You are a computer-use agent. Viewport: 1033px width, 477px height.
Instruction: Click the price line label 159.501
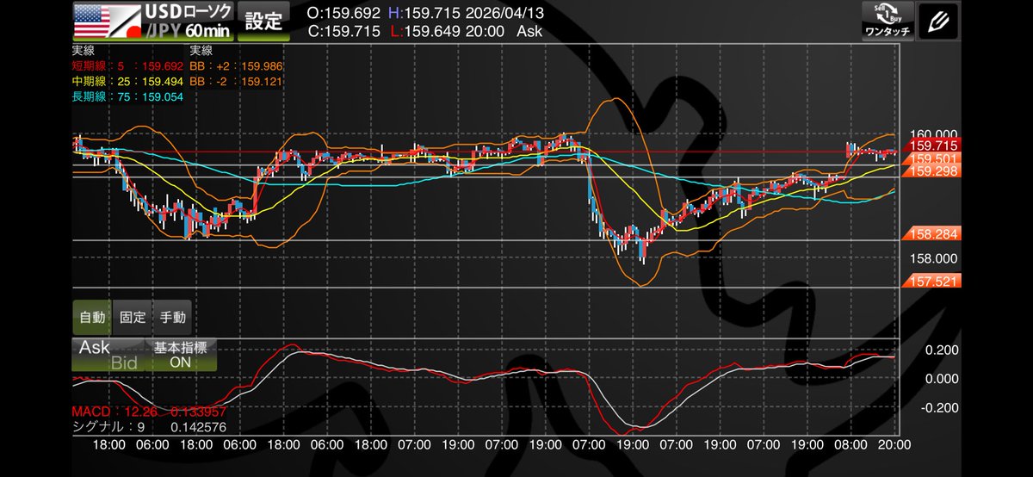(934, 159)
